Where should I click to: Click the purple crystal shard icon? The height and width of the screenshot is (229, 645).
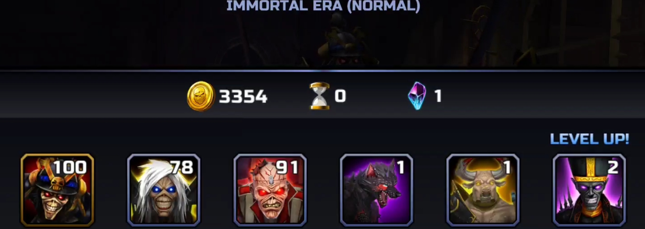pos(417,96)
